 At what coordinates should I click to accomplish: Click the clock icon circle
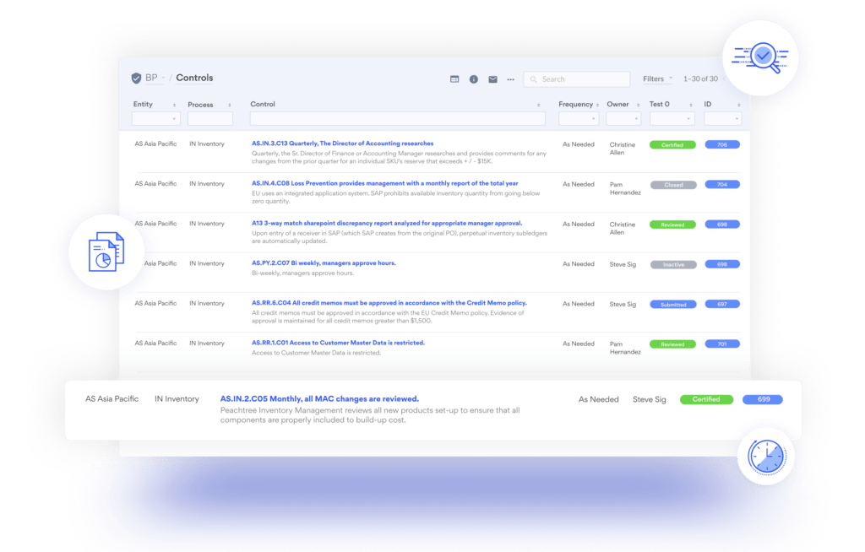tap(766, 457)
